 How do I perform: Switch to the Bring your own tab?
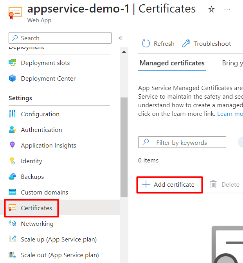pyautogui.click(x=232, y=63)
